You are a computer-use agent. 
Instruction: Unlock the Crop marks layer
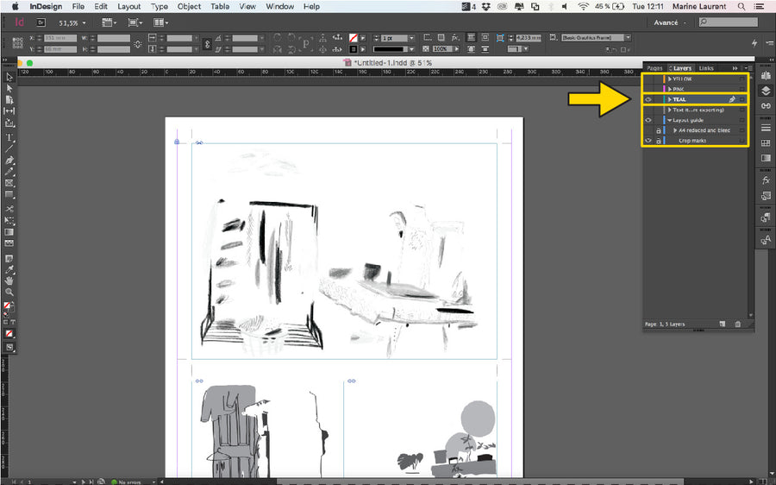[658, 141]
